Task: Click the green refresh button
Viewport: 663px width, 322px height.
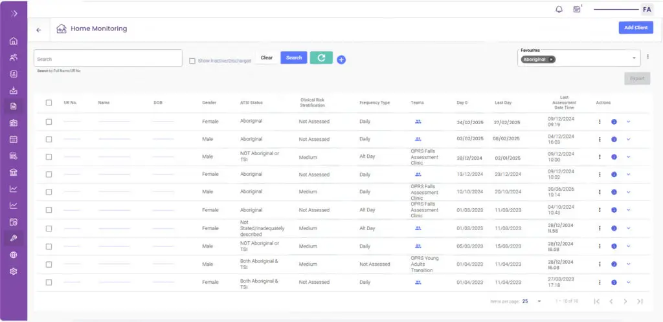Action: 321,58
